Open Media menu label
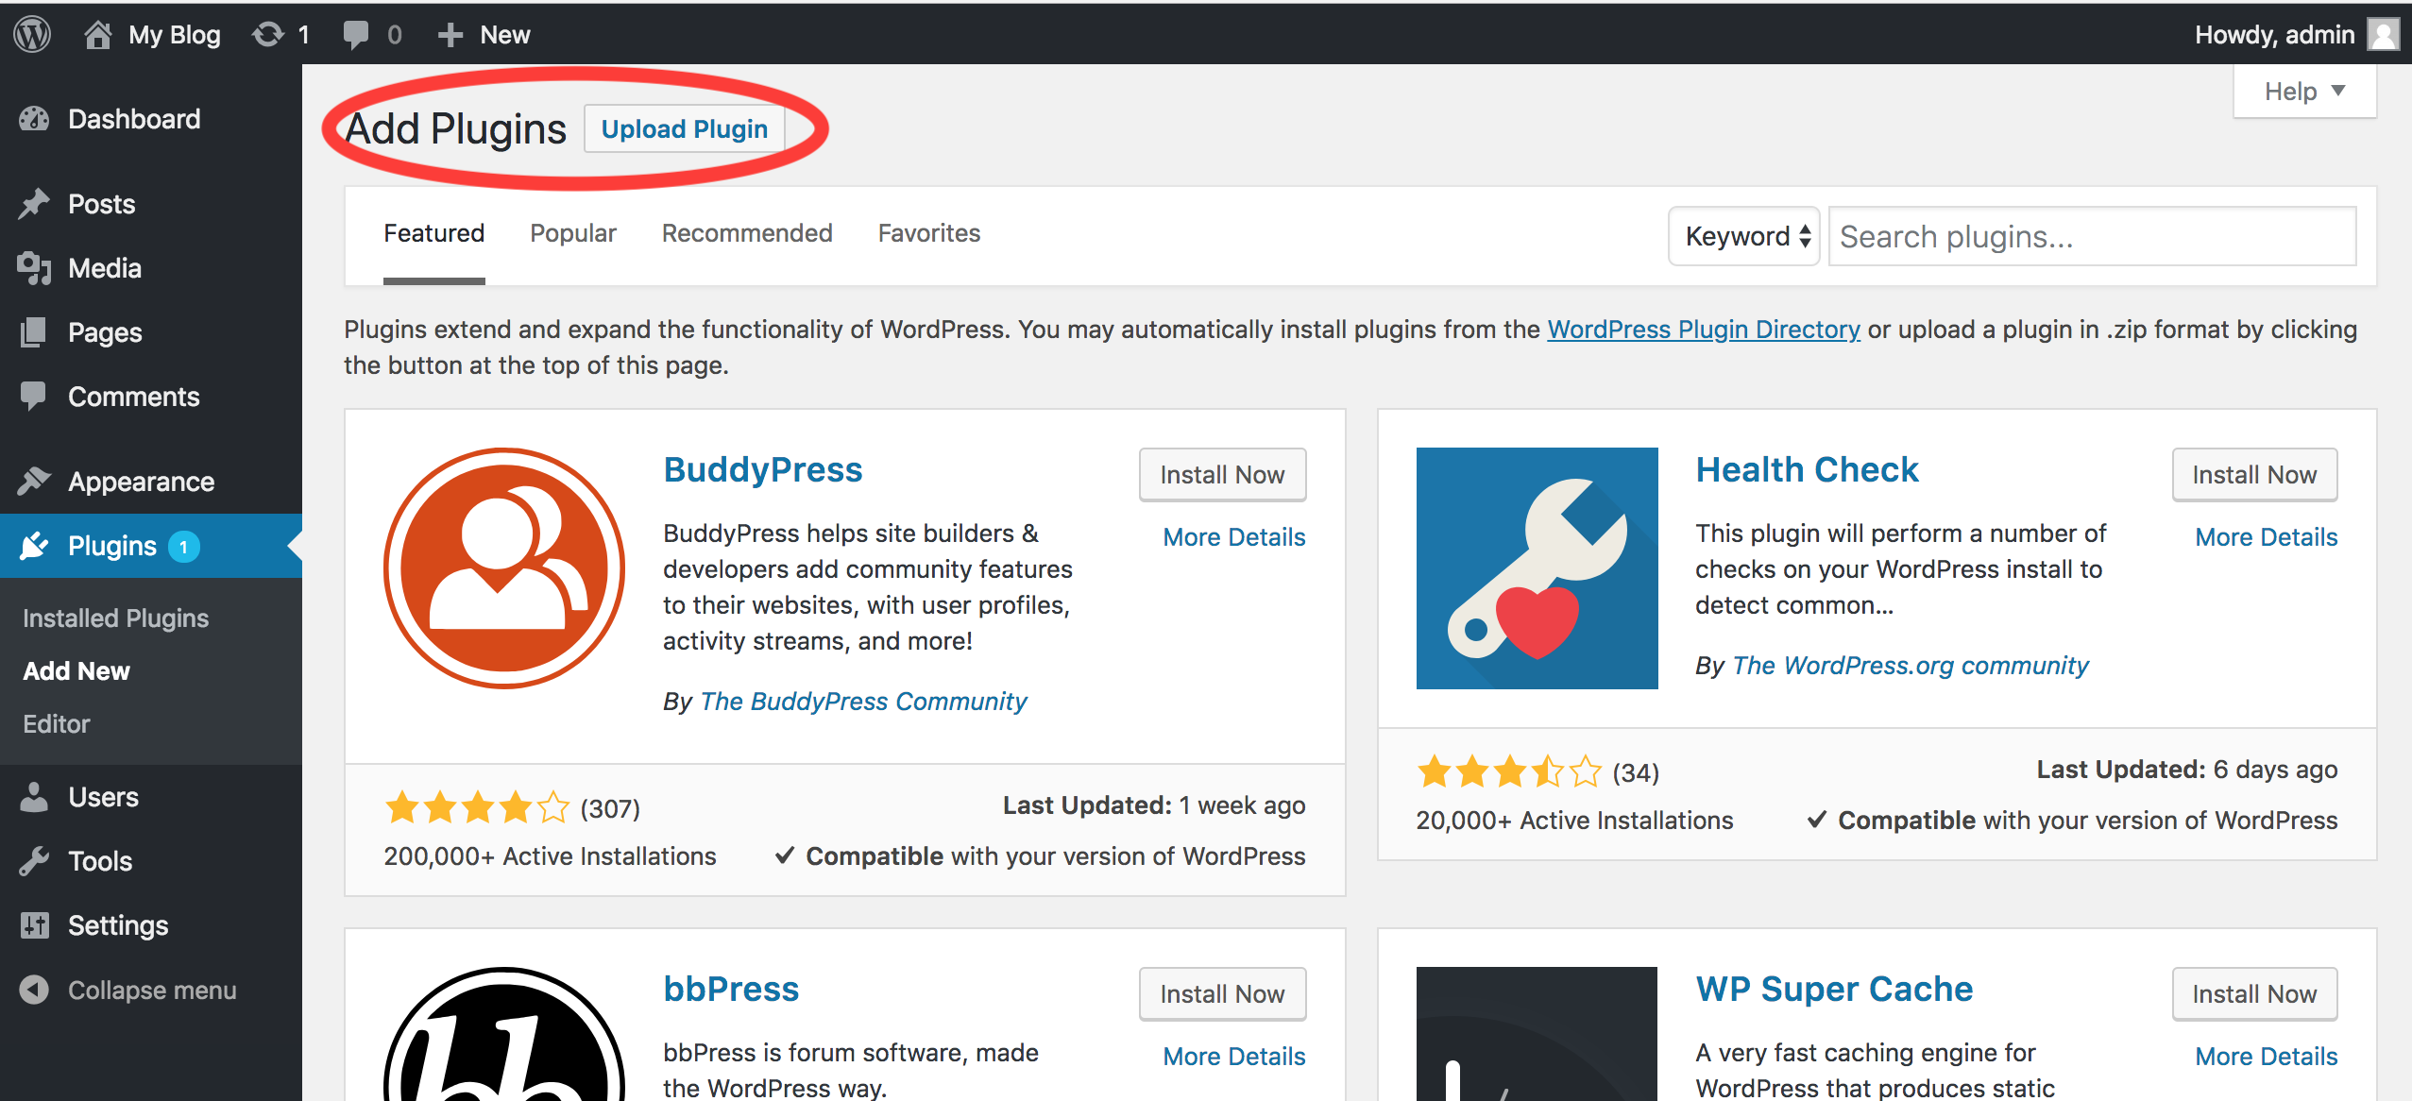This screenshot has height=1101, width=2412. (105, 268)
